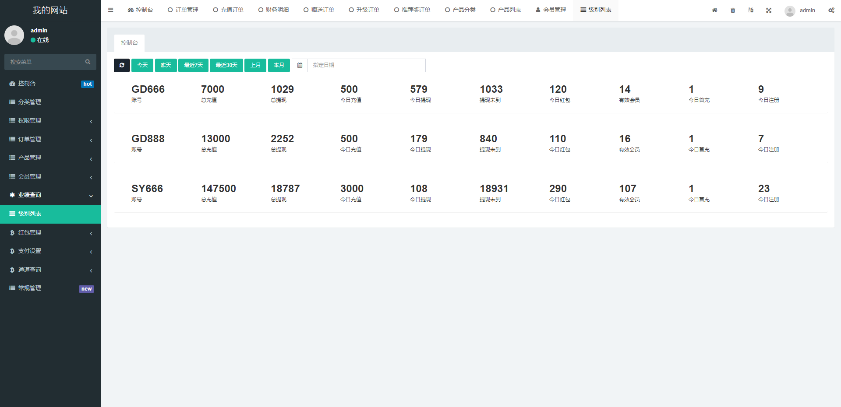Toggle sidebar with the hamburger icon
Screen dimensions: 841x407
[111, 10]
